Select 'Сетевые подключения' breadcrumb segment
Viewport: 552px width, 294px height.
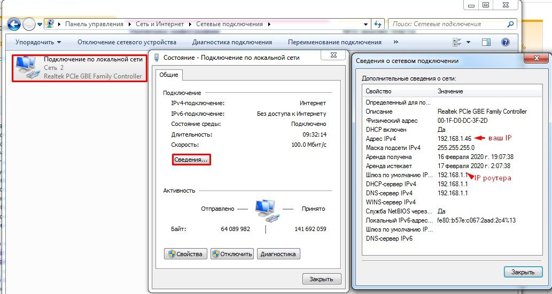pyautogui.click(x=229, y=24)
